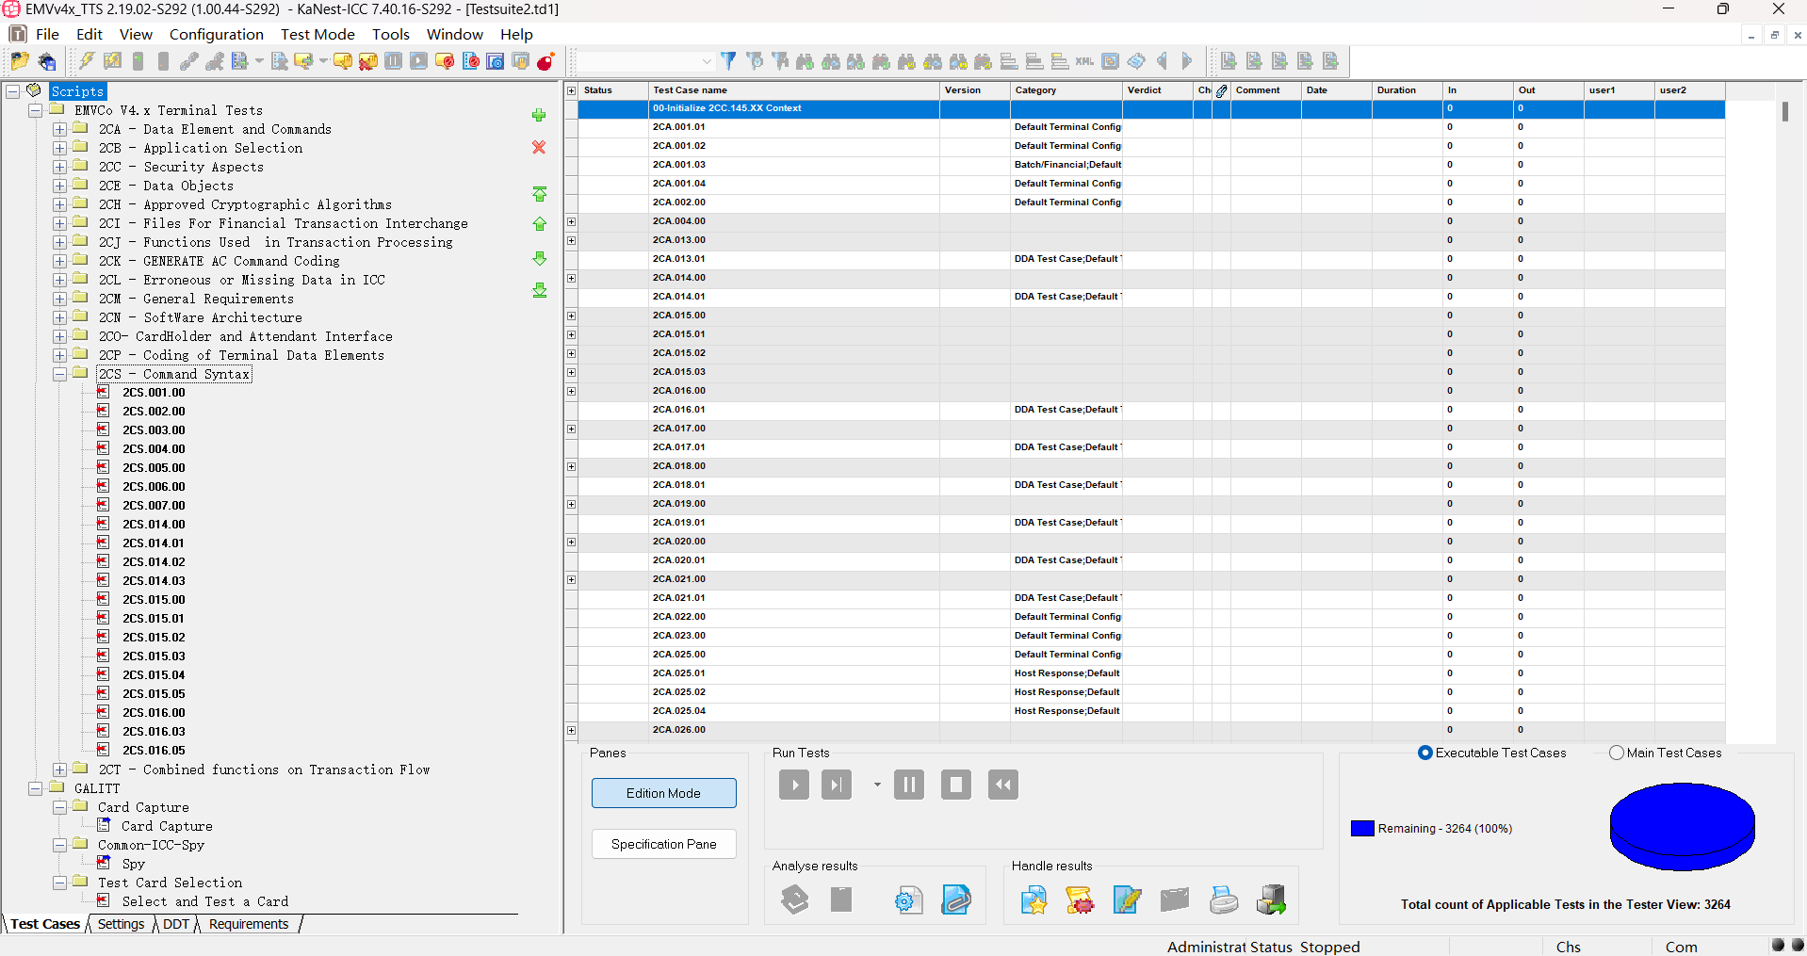Screen dimensions: 1807x956
Task: Click the Specification Pane button
Action: [663, 844]
